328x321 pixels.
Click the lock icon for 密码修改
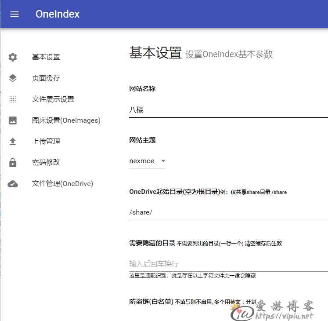pyautogui.click(x=13, y=162)
